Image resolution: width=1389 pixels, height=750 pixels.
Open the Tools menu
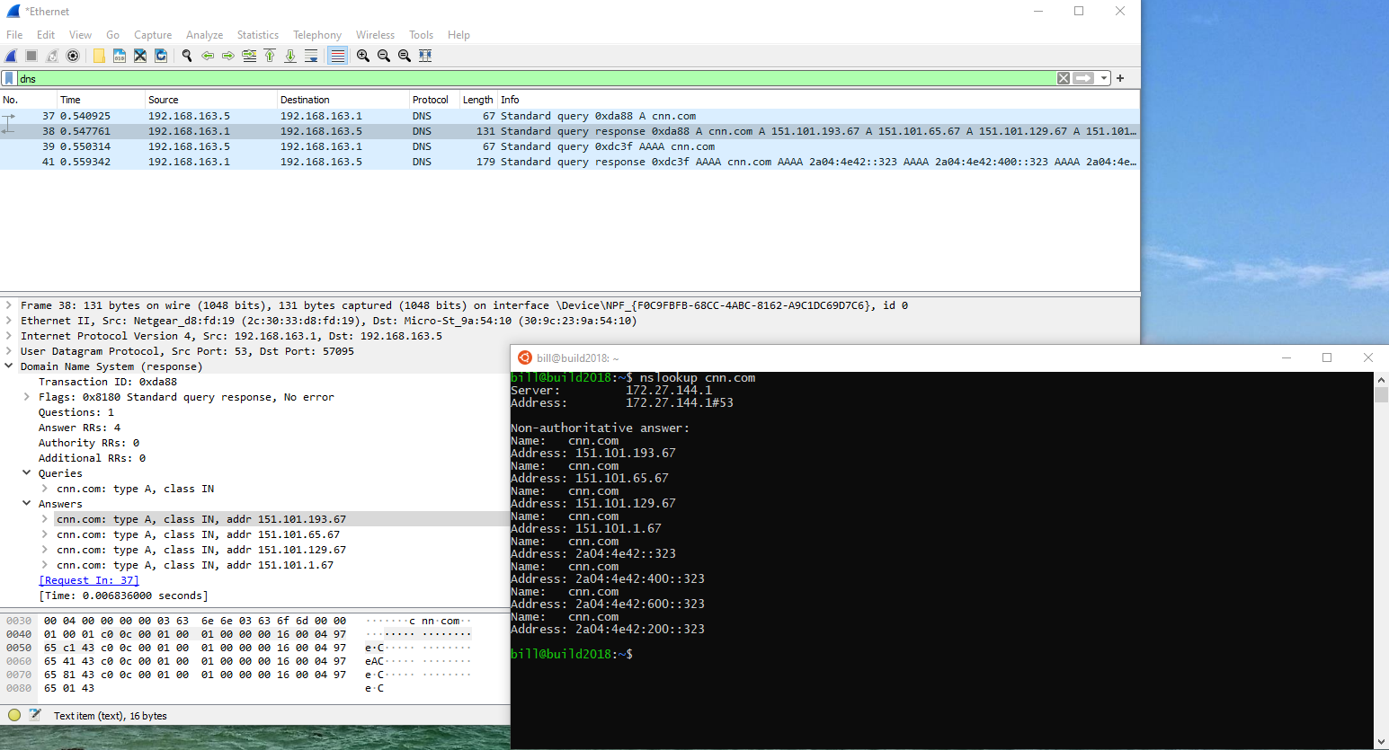(421, 35)
